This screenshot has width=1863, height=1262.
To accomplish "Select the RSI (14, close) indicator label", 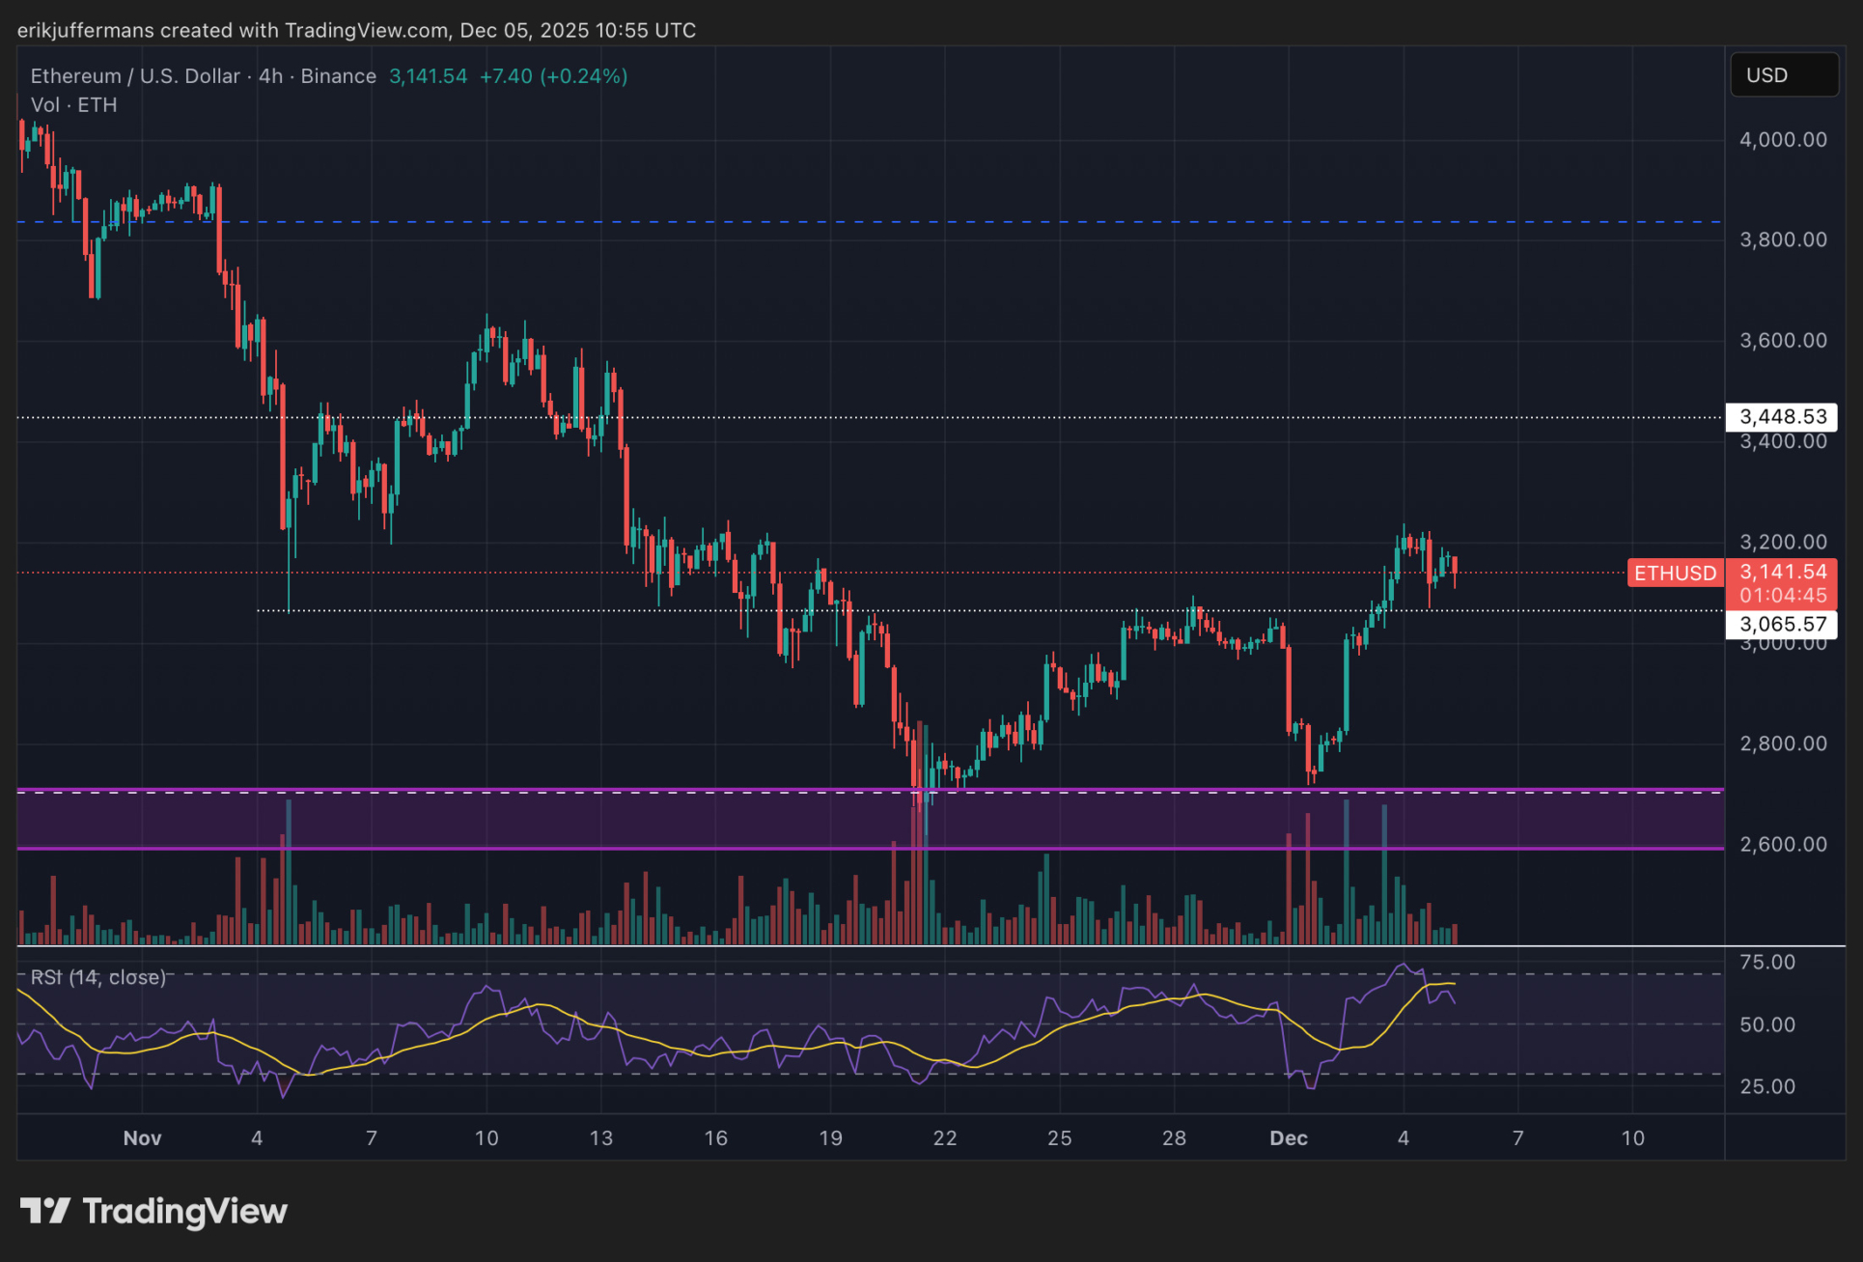I will click(97, 977).
